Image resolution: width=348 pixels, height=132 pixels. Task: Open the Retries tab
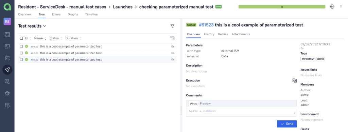coord(223,34)
